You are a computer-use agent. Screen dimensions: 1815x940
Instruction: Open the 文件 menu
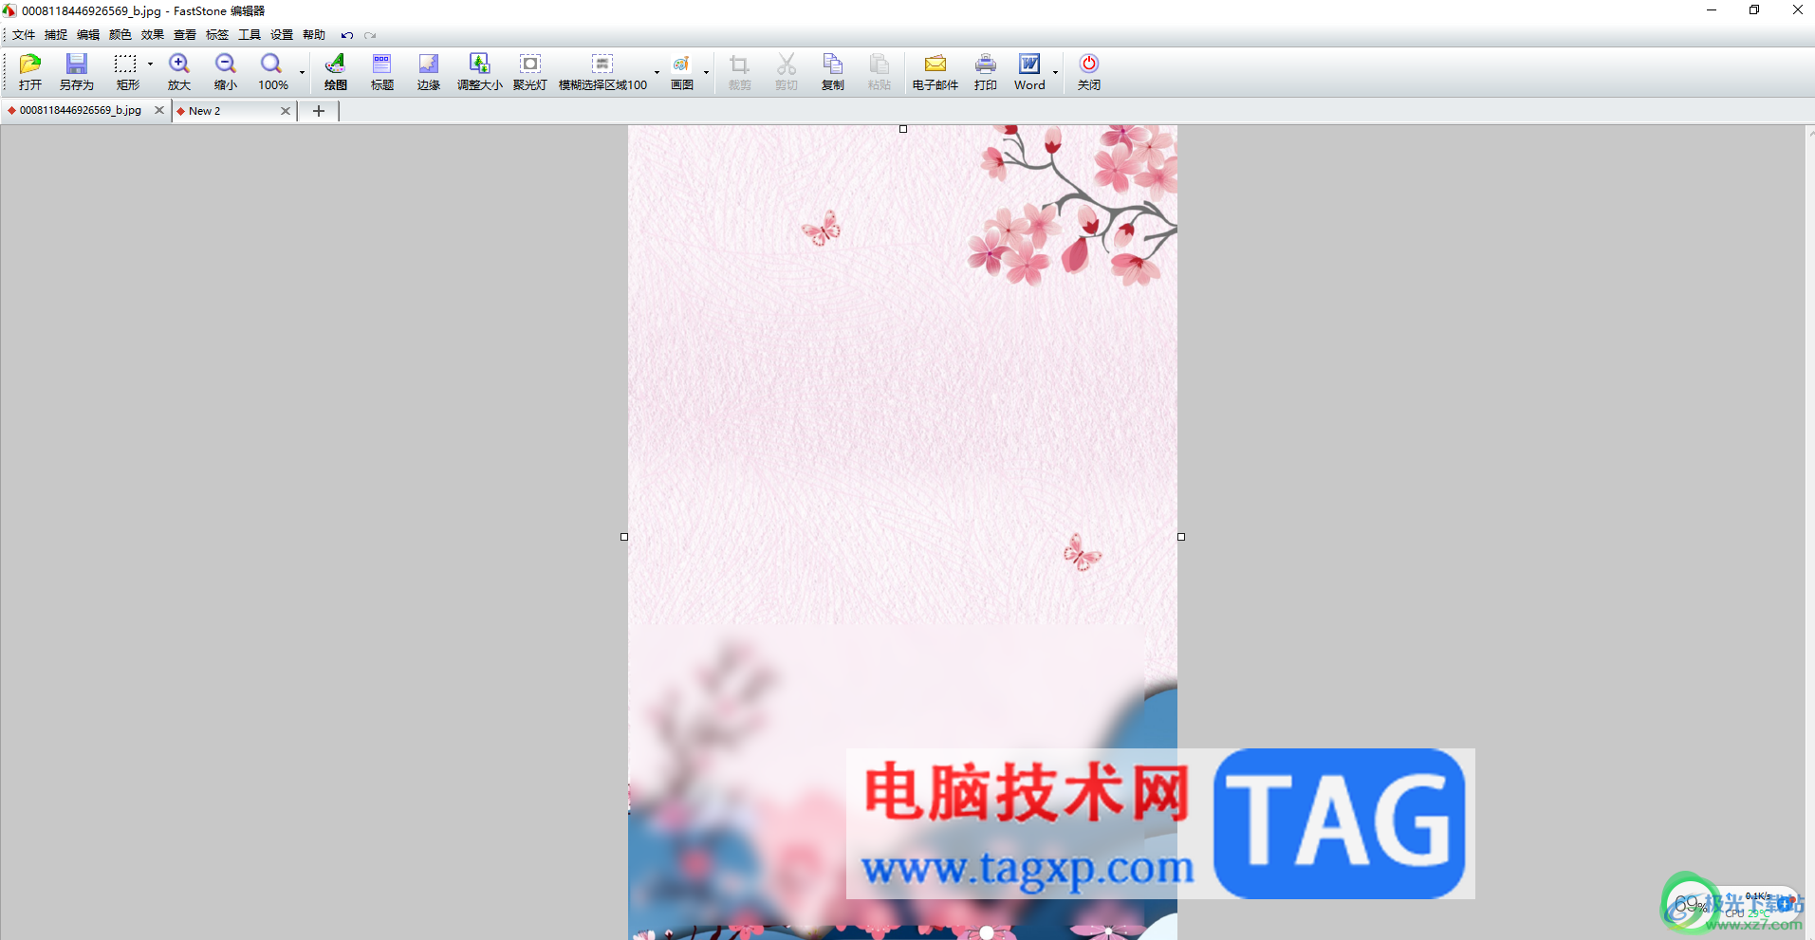(x=24, y=35)
